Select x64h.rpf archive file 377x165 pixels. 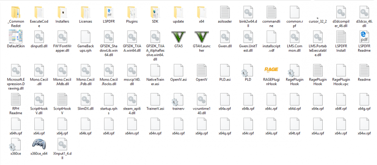click(x=15, y=124)
